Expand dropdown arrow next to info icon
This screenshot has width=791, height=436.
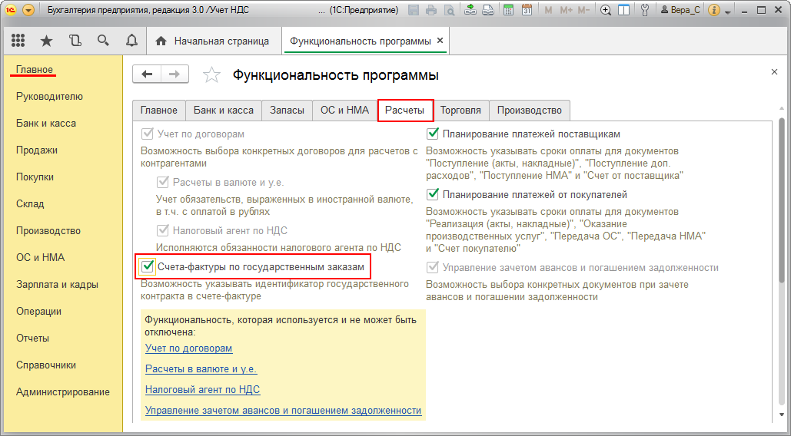(x=726, y=11)
